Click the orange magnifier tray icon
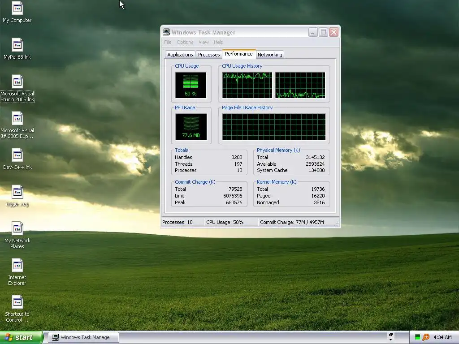 click(426, 337)
